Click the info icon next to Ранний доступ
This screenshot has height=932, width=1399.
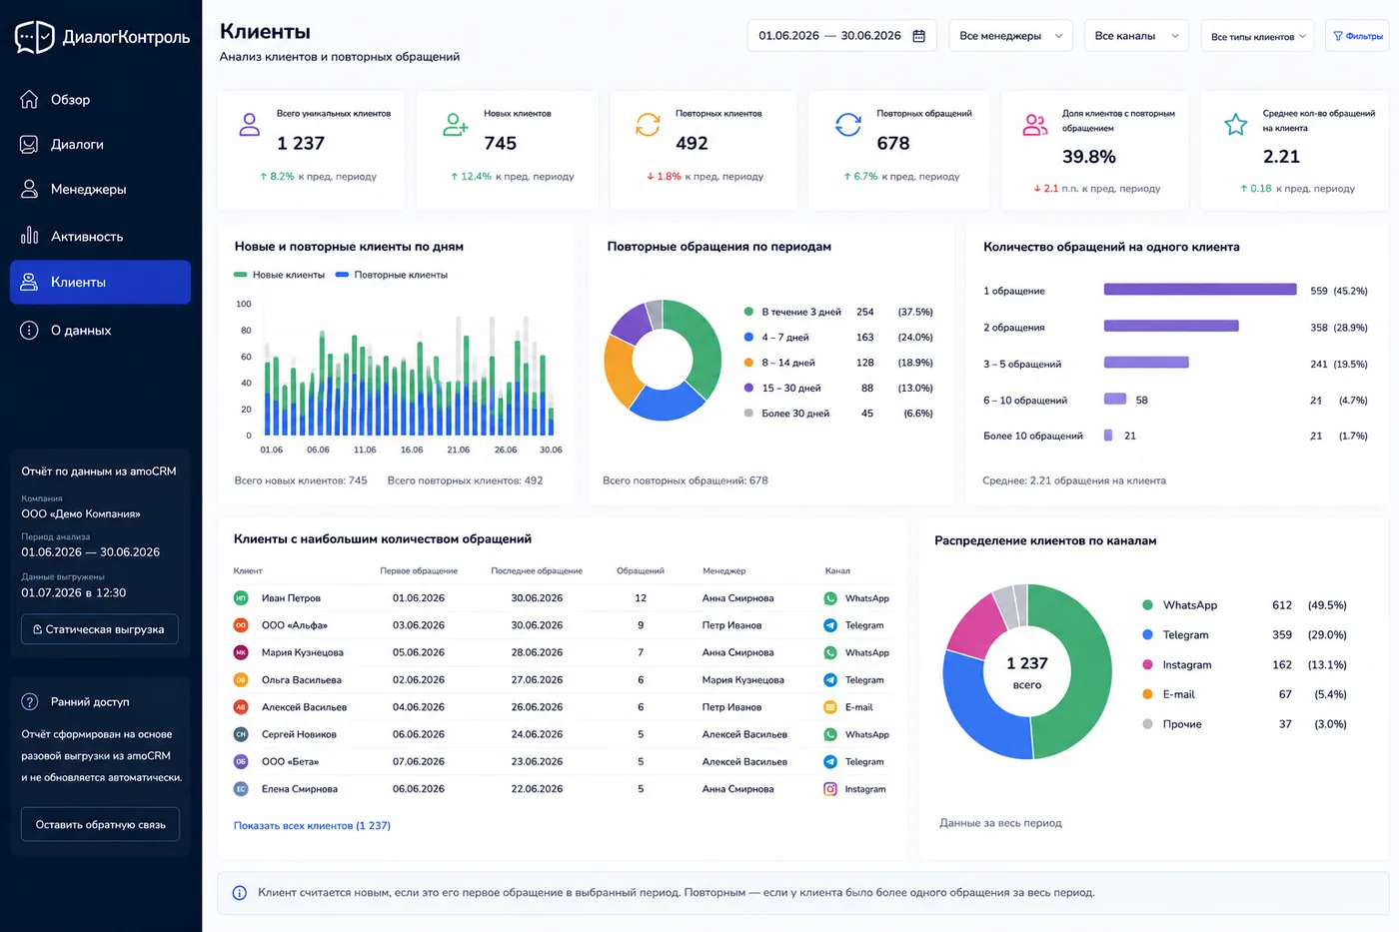pos(30,702)
